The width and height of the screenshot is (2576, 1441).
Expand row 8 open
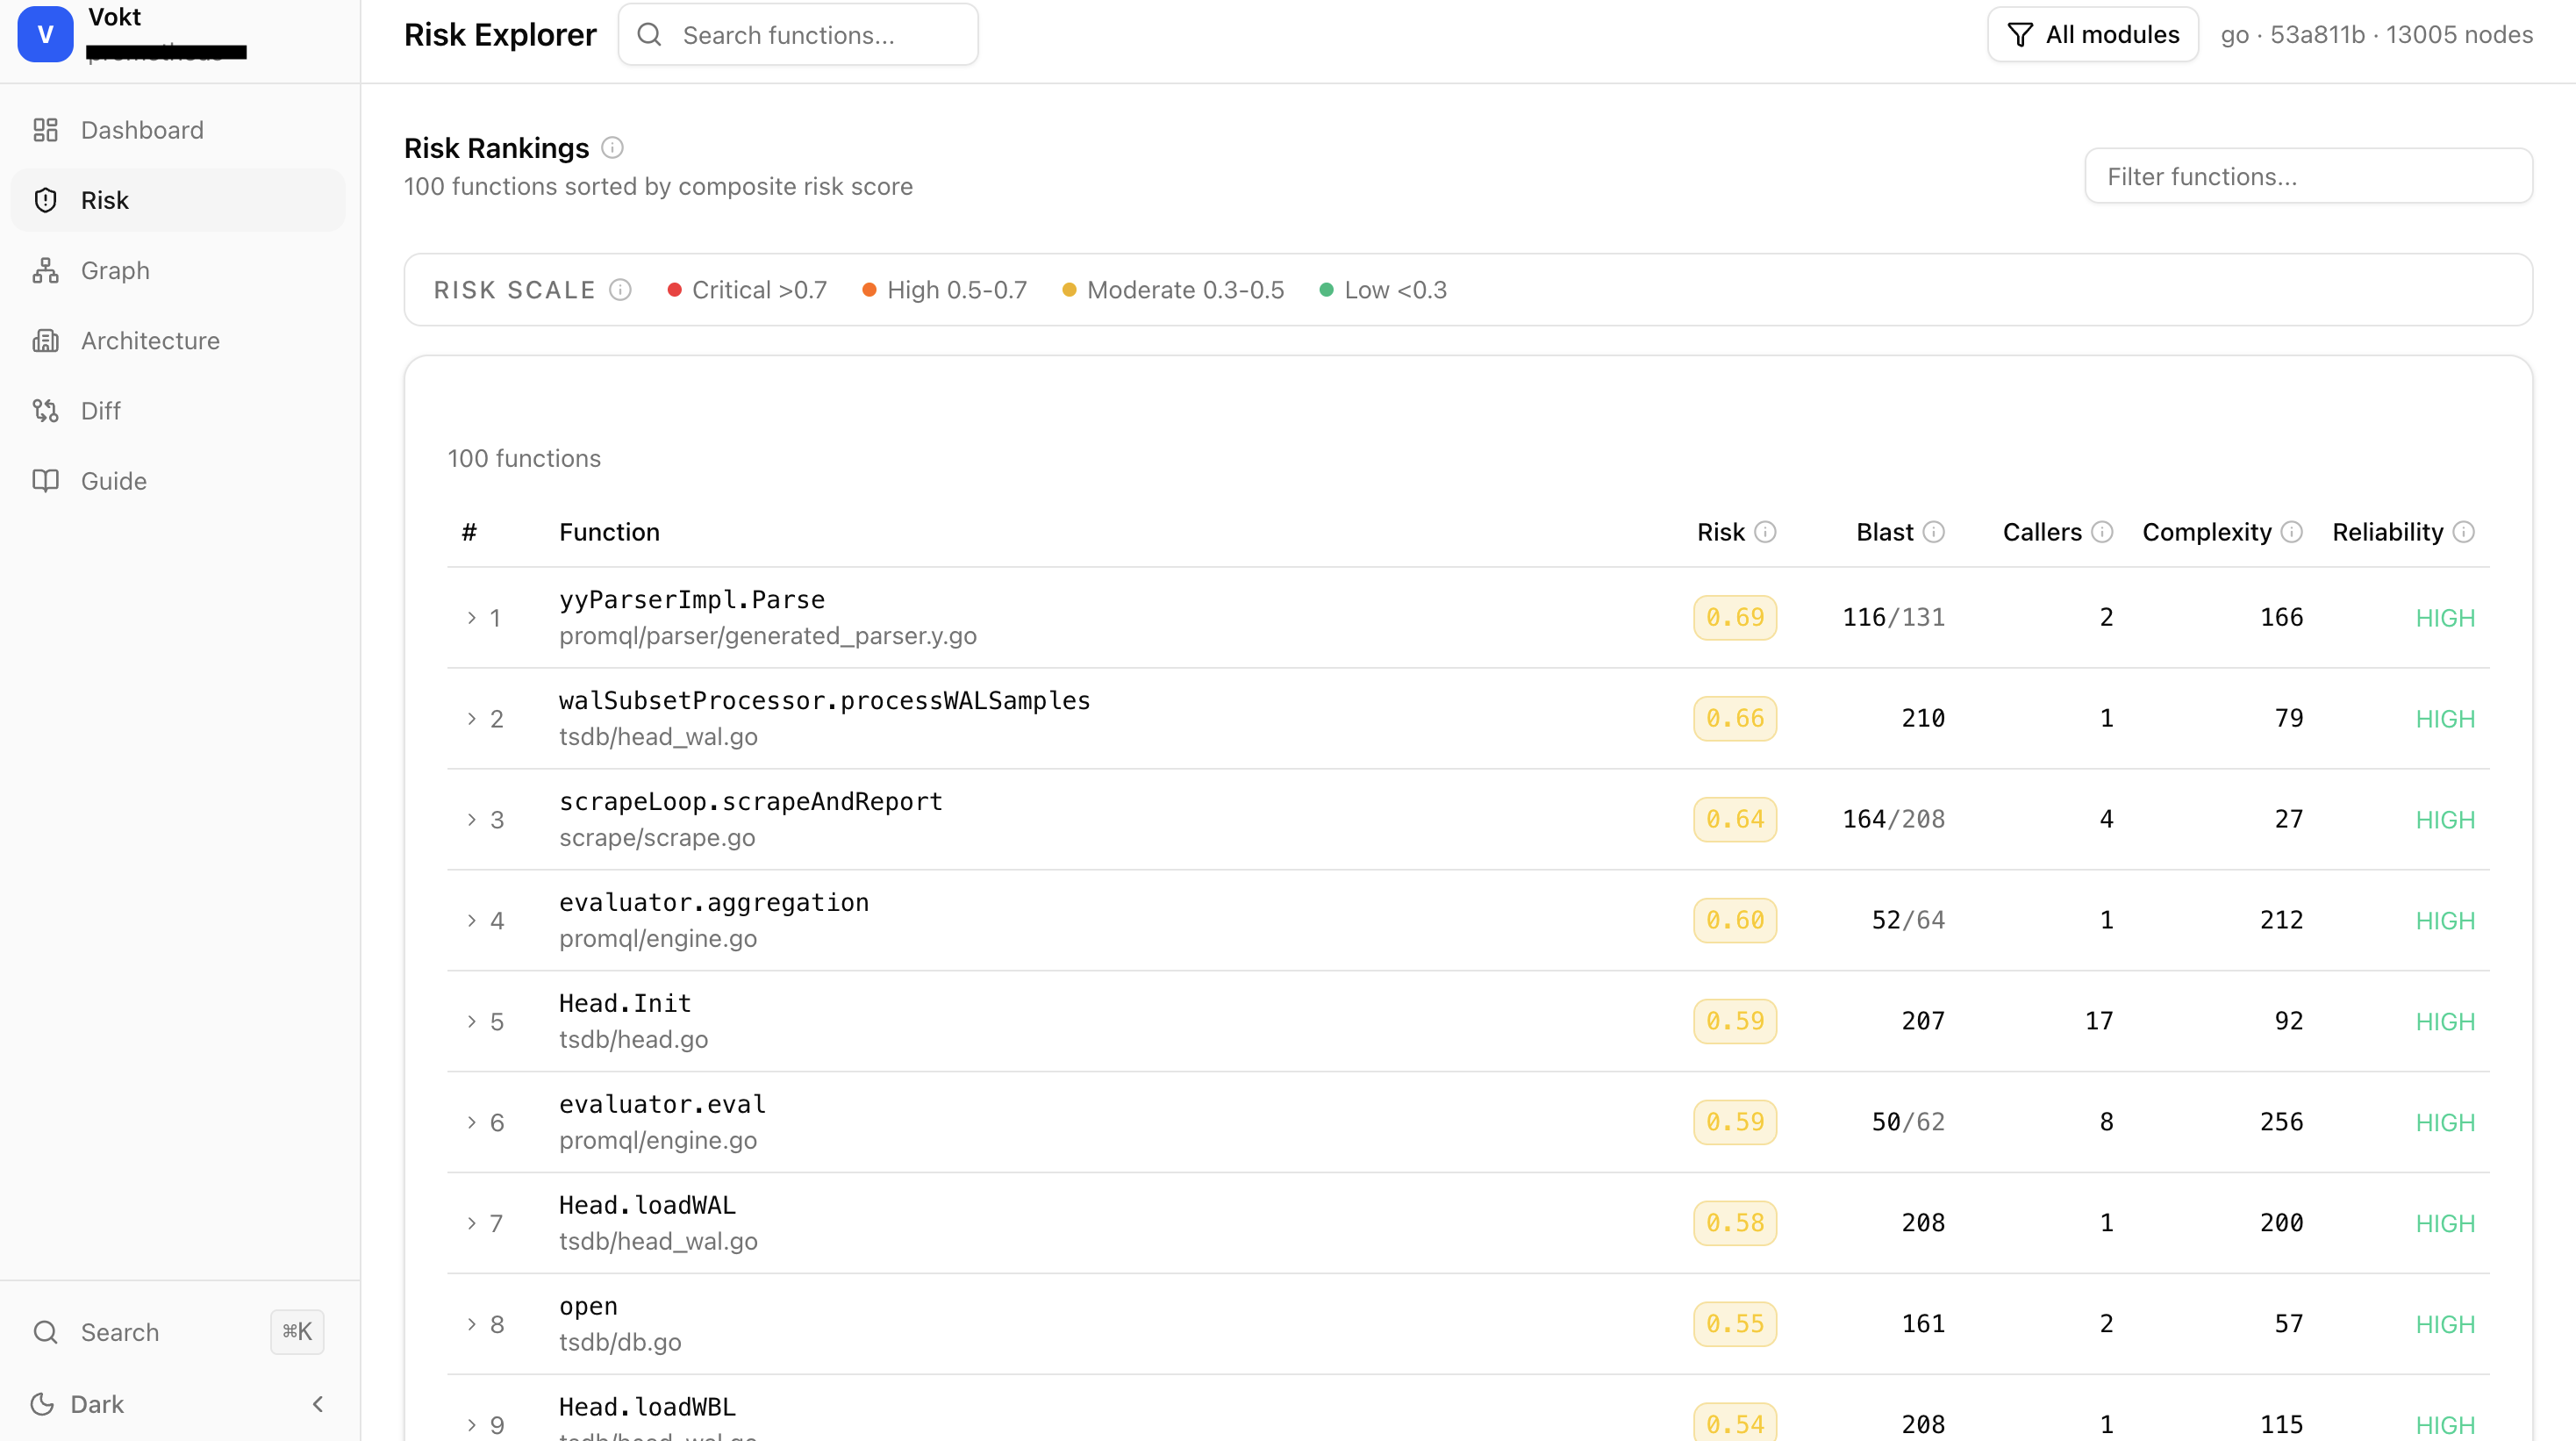471,1325
